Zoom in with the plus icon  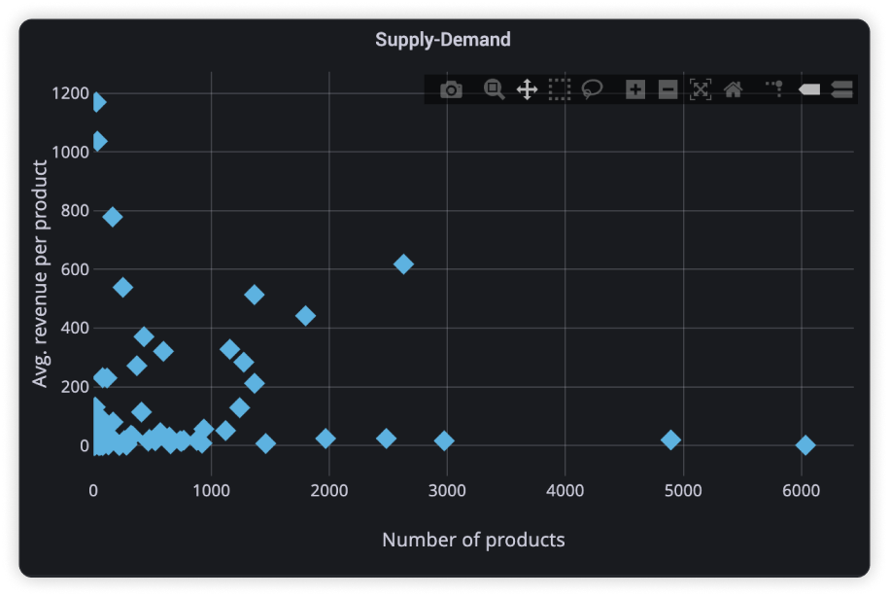coord(635,90)
